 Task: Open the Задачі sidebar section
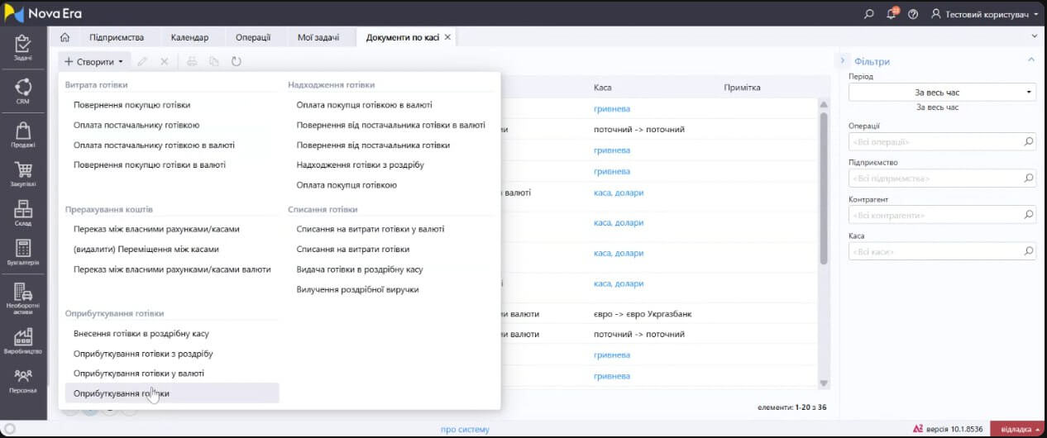[23, 48]
